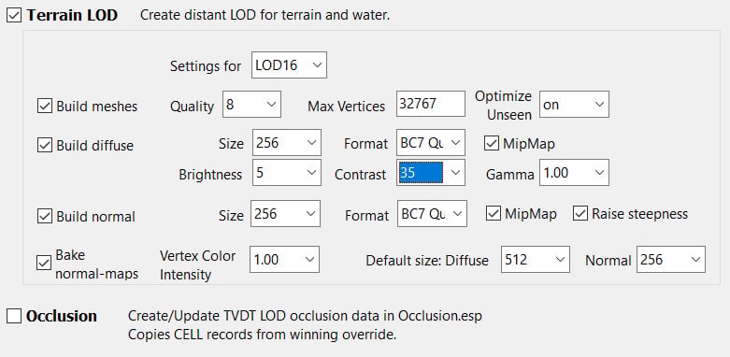Uncheck the Raise steepness option
Screen dimensions: 730x357
click(x=580, y=214)
